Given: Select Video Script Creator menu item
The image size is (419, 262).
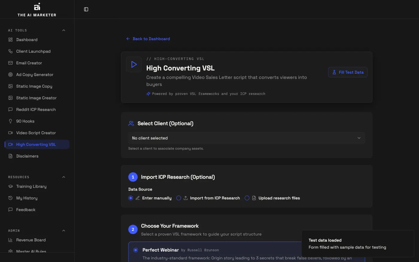Looking at the screenshot, I should tap(37, 133).
